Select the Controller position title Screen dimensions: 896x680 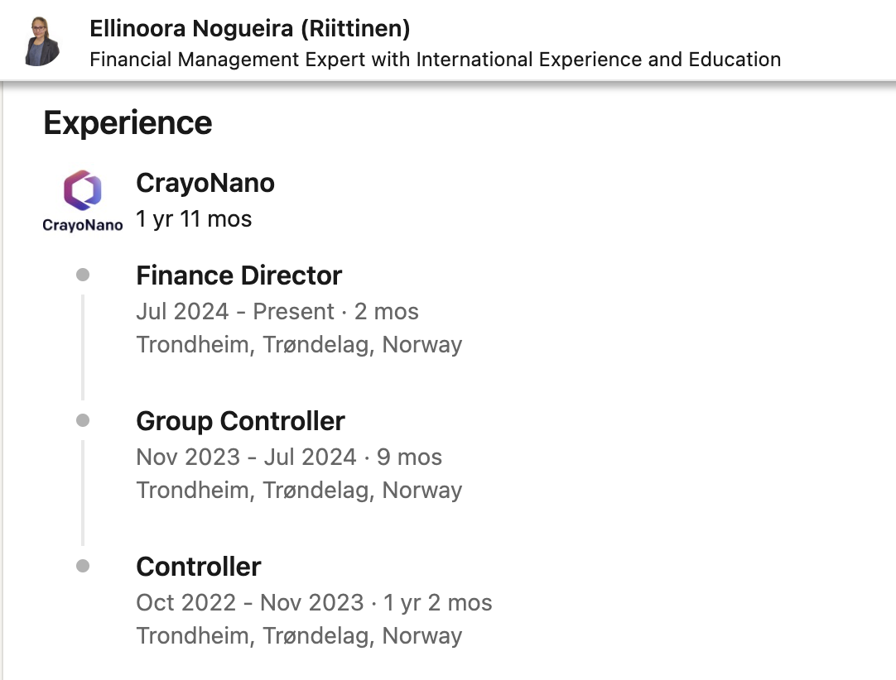[x=198, y=567]
